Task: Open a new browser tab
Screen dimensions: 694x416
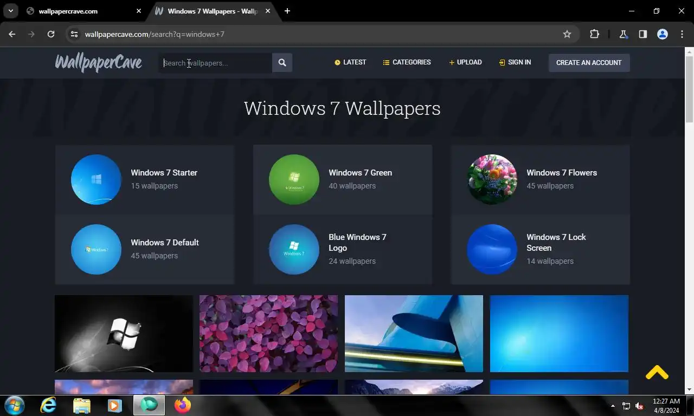Action: tap(287, 11)
